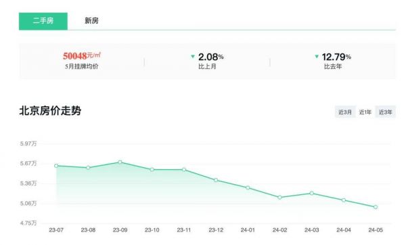
Task: Click the 50048元/㎡ average price figure
Action: coord(82,55)
